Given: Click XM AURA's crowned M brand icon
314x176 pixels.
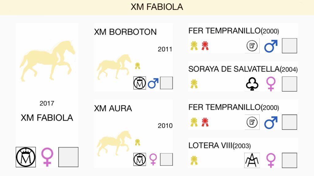Looking at the screenshot, I should [140, 159].
